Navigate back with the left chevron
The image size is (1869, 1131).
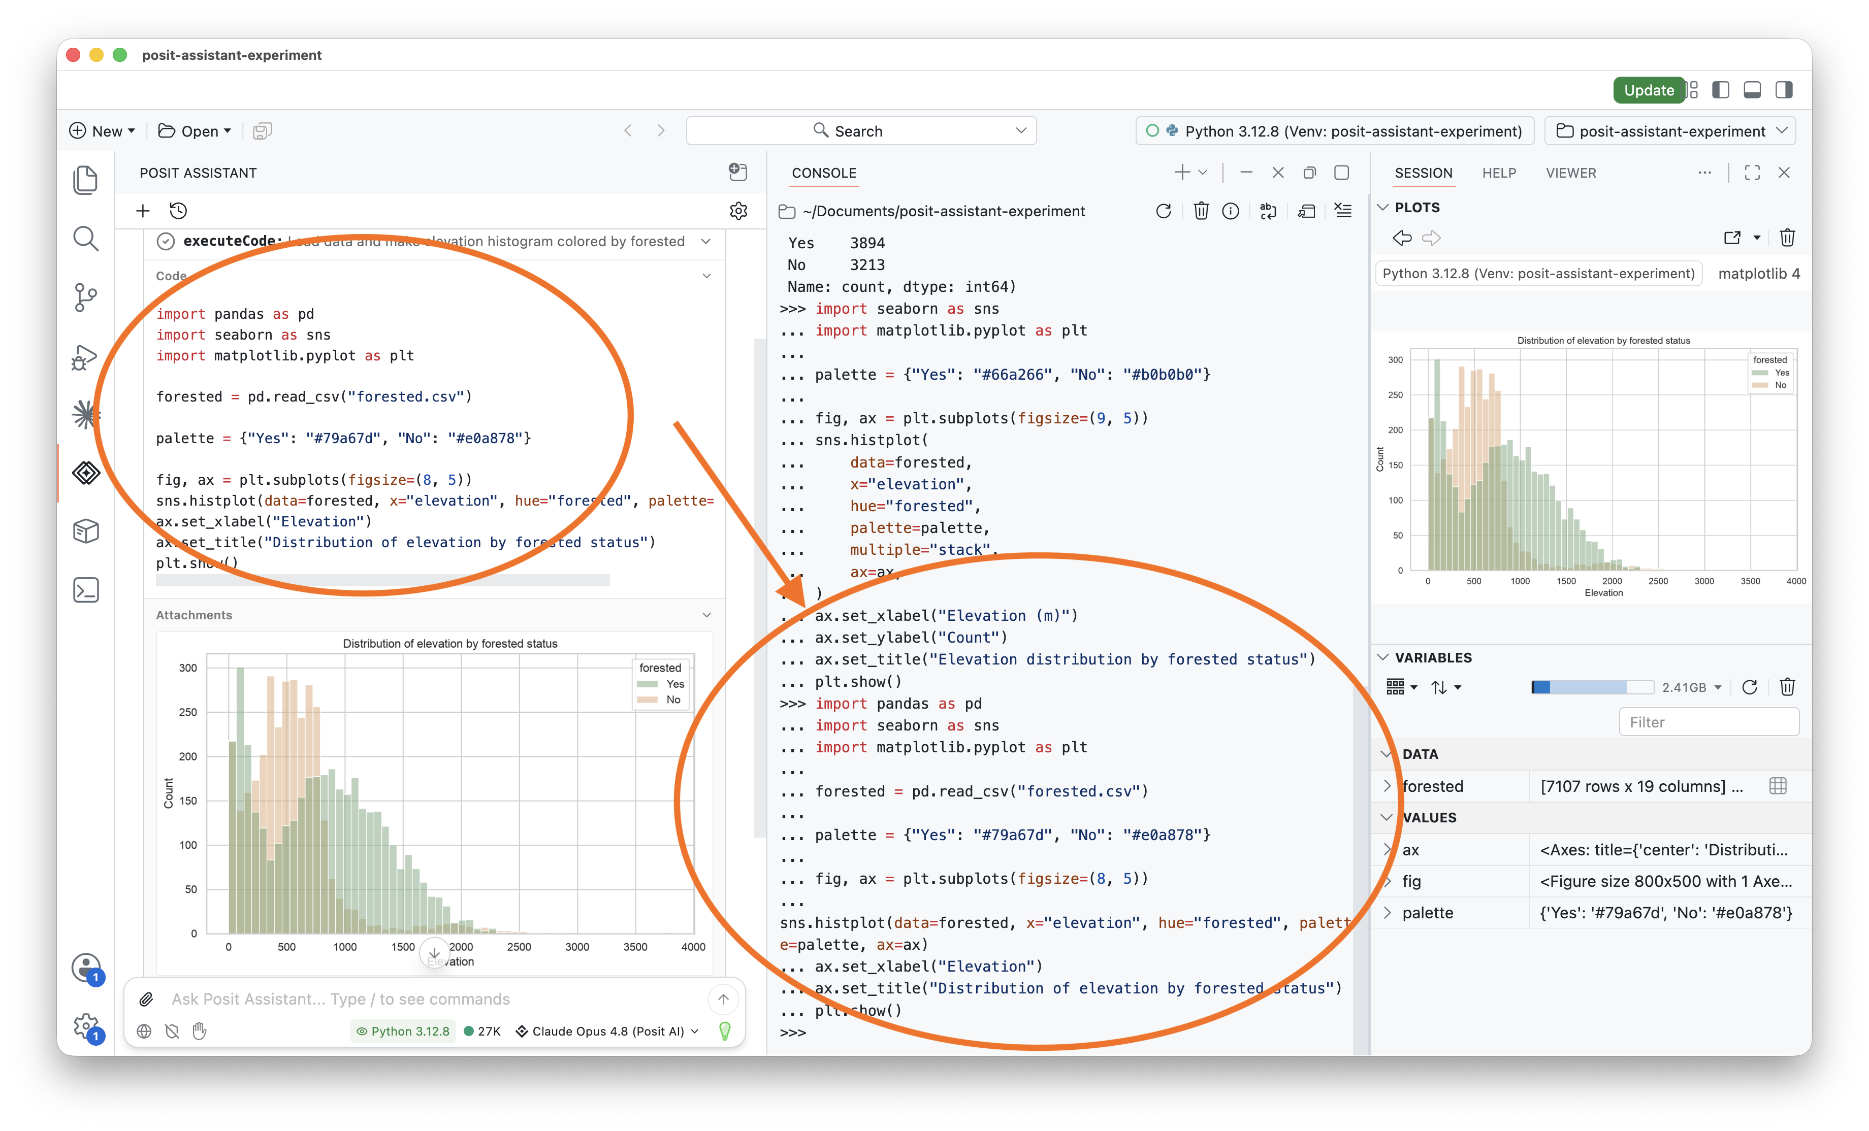point(628,131)
